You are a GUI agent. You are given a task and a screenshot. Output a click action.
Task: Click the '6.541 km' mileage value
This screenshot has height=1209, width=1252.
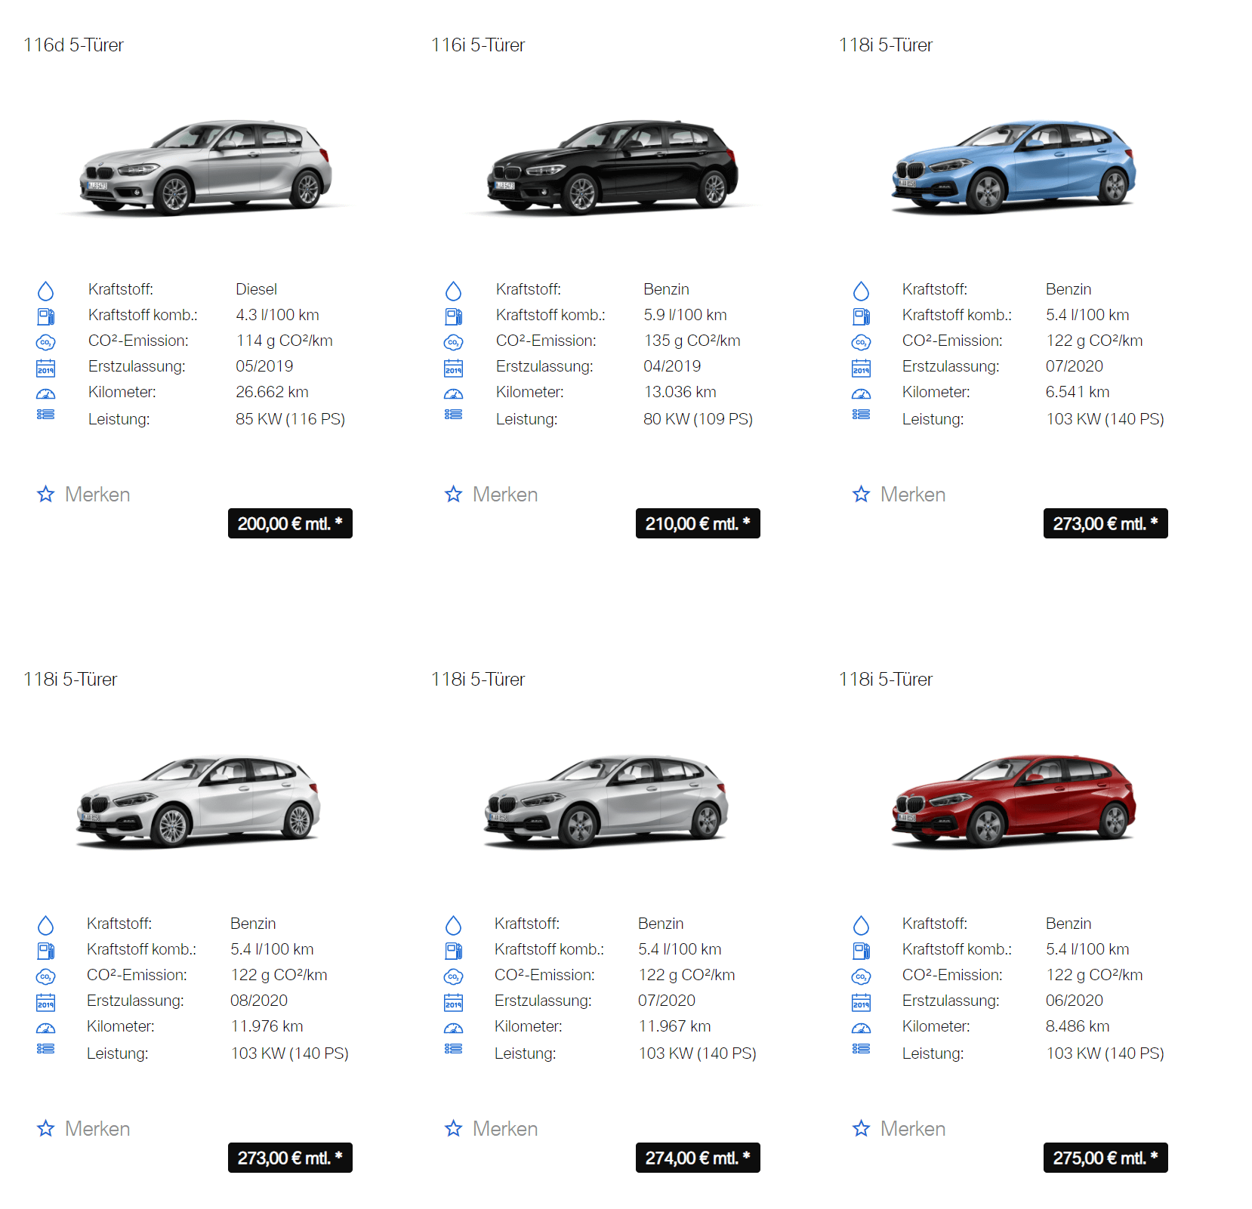tap(1078, 392)
